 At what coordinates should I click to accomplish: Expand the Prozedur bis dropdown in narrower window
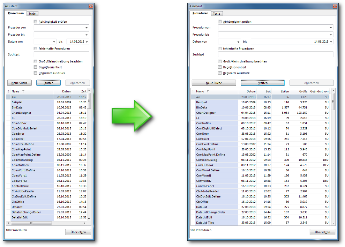point(87,35)
